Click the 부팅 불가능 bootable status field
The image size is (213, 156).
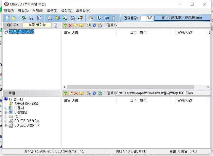37,25
